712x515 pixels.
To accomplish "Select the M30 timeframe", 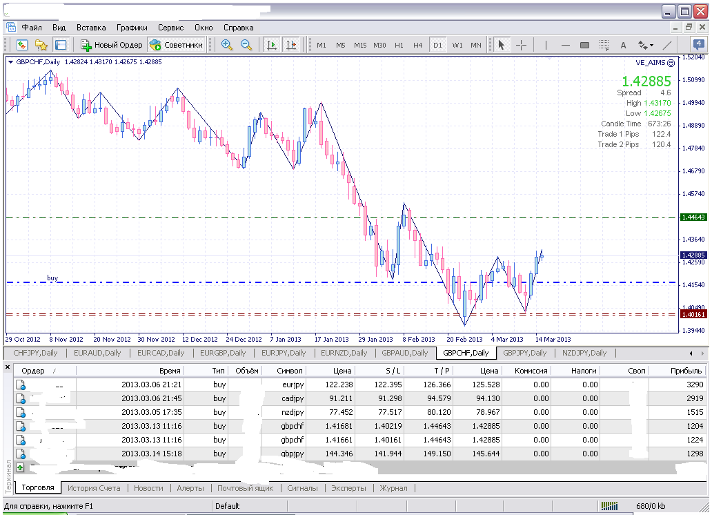I will 379,45.
